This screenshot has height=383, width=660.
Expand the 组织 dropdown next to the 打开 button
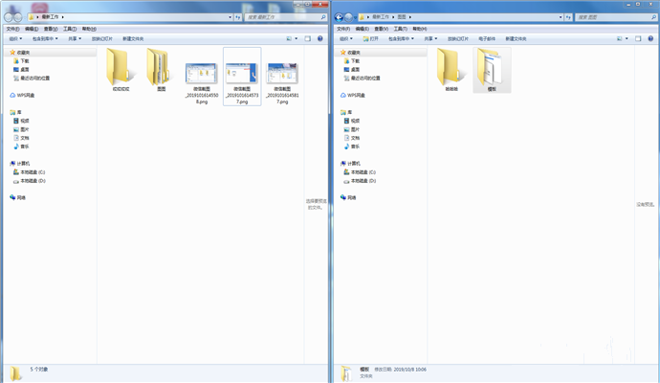346,38
